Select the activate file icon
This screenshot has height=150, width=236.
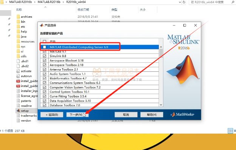pos(18,71)
